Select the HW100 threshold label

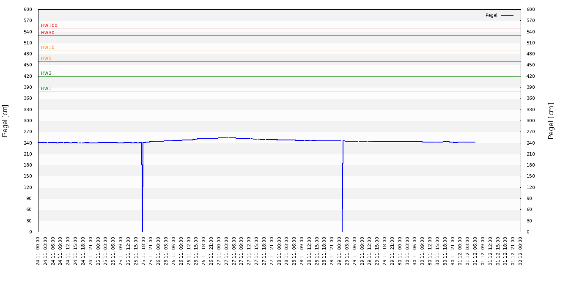49,25
